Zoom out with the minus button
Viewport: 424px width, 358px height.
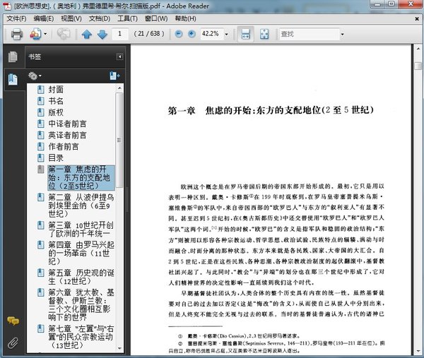coord(179,34)
